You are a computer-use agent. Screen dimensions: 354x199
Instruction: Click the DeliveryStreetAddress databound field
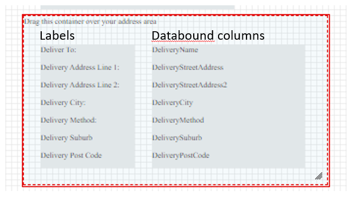[x=188, y=67]
